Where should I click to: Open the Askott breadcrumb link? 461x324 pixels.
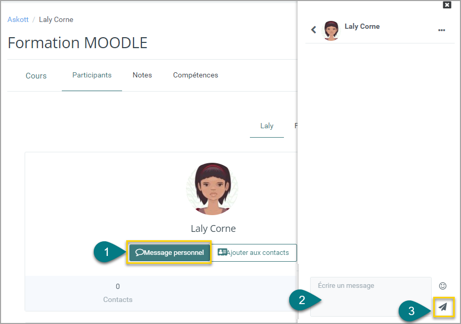[x=18, y=20]
